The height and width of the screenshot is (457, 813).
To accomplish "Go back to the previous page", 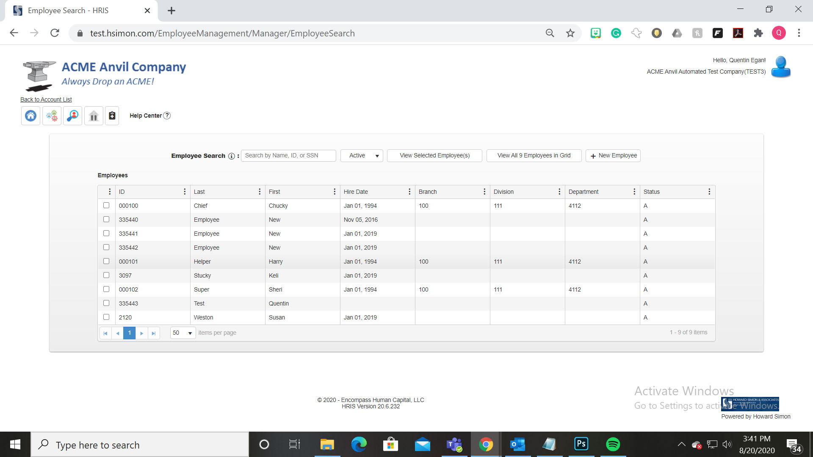I will (14, 33).
